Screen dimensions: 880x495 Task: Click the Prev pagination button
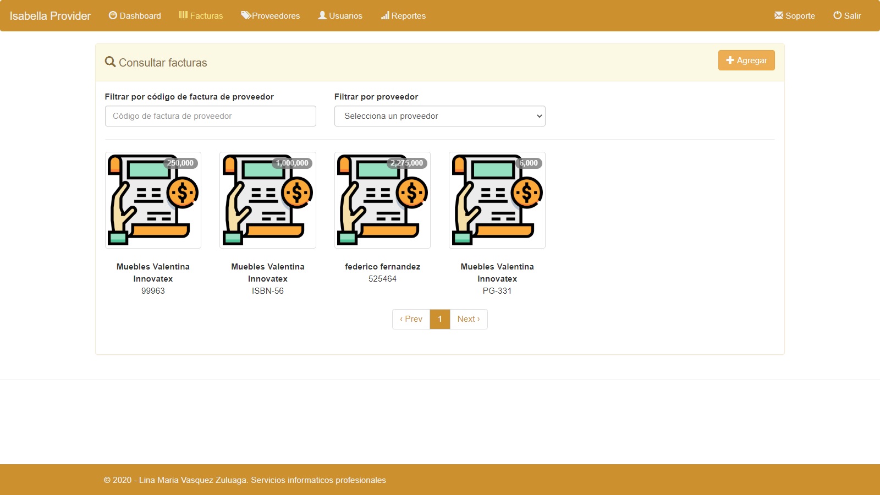[411, 319]
